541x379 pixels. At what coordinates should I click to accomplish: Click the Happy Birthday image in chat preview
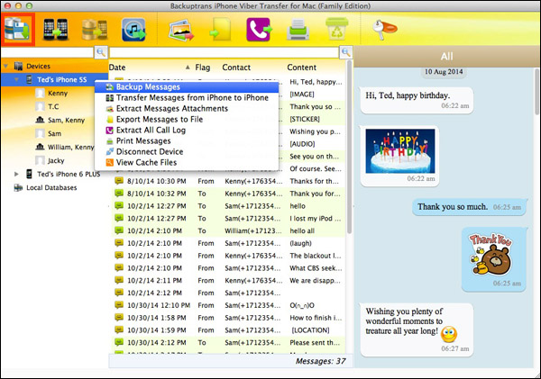tap(400, 151)
